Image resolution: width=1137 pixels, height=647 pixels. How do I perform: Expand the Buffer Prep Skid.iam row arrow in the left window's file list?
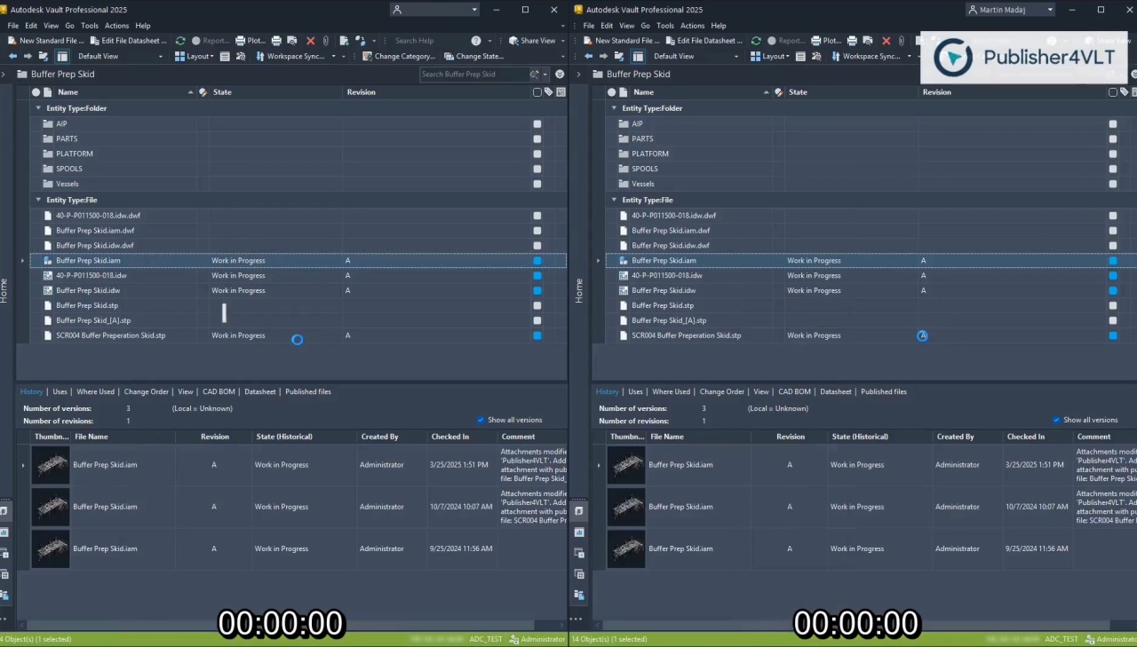tap(22, 261)
